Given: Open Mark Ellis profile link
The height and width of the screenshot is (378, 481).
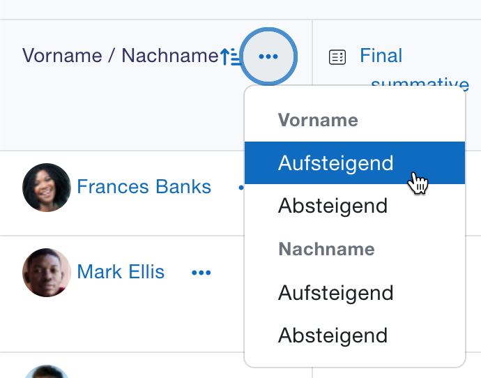Looking at the screenshot, I should 121,272.
